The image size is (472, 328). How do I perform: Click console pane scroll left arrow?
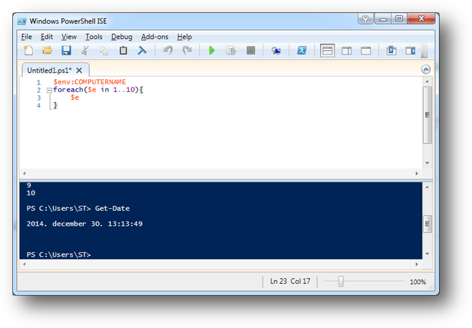point(24,264)
